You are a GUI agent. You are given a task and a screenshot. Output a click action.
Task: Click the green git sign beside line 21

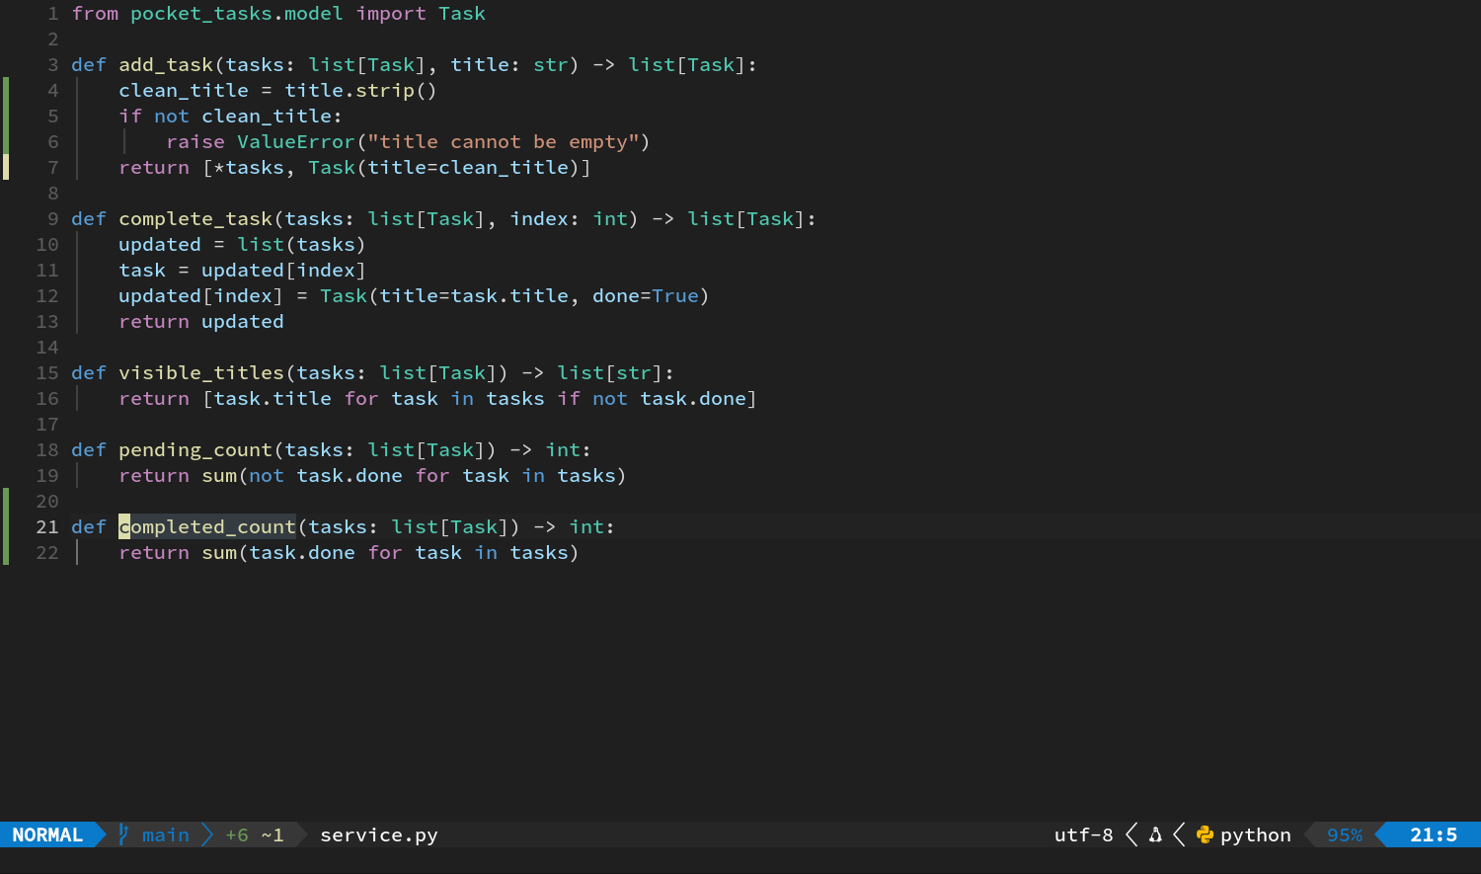(6, 527)
